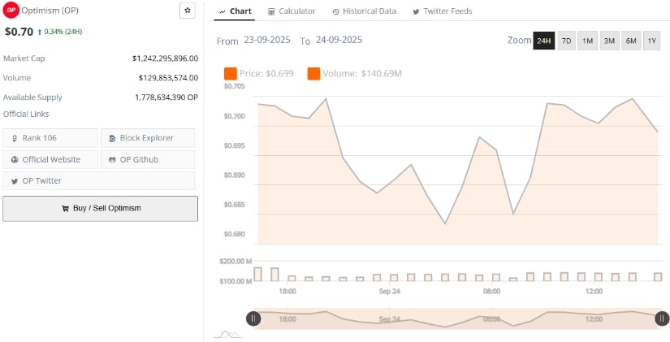The height and width of the screenshot is (342, 670).
Task: Select the 24H zoom range
Action: [x=543, y=41]
